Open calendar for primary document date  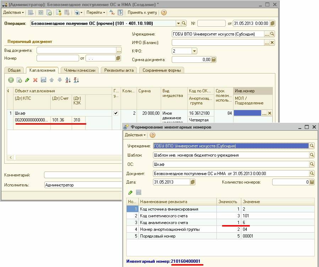click(118, 58)
